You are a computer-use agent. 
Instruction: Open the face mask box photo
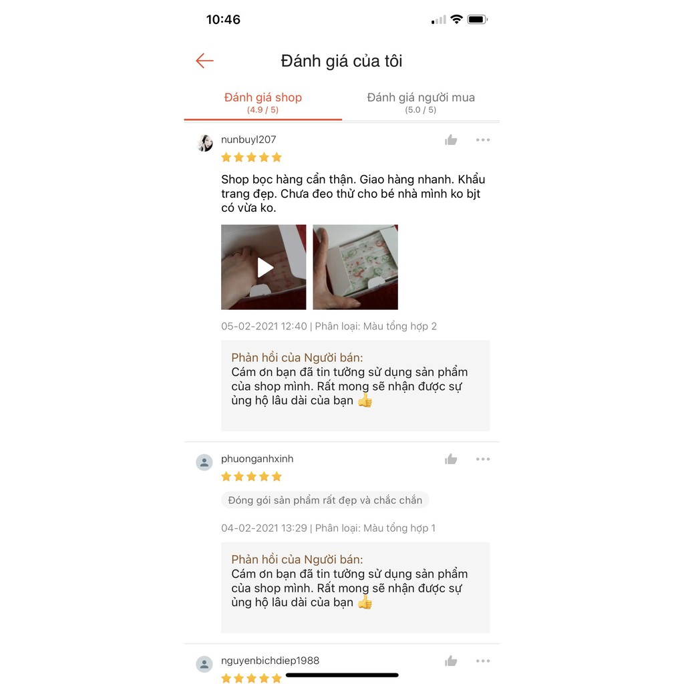tap(355, 267)
